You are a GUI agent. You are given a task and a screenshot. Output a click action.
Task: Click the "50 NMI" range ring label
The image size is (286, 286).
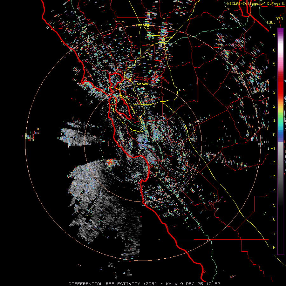pos(143,84)
